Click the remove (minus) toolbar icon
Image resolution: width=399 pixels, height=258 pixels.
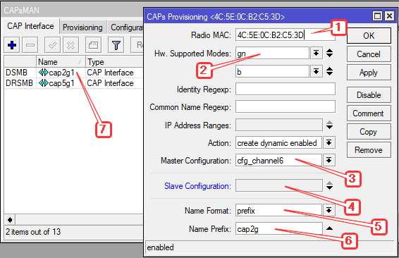pos(30,45)
